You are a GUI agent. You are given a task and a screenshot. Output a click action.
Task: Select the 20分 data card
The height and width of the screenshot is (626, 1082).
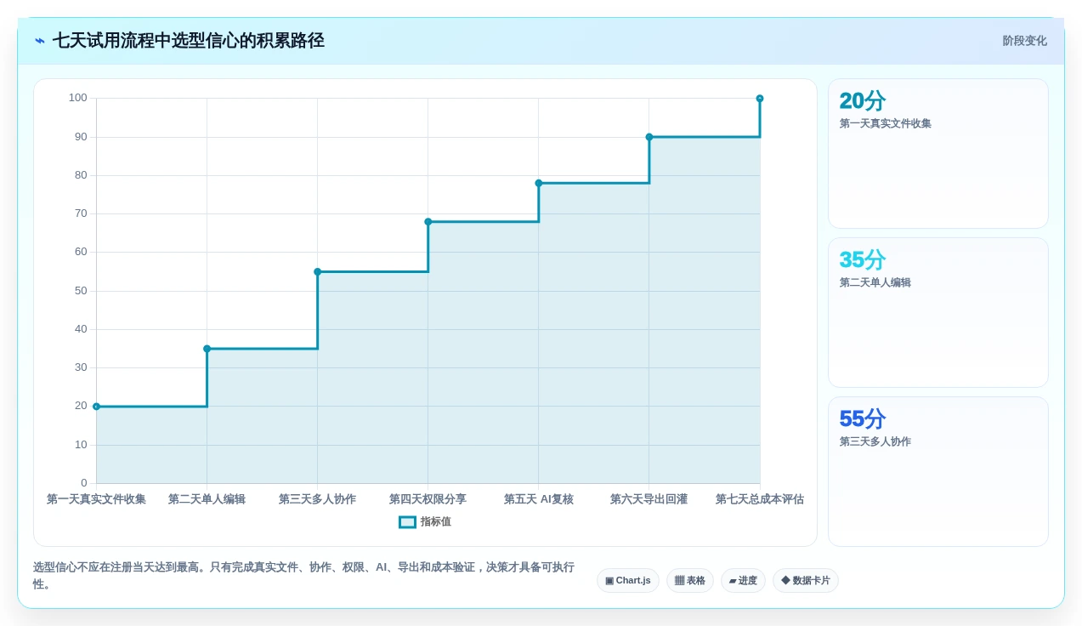coord(938,154)
